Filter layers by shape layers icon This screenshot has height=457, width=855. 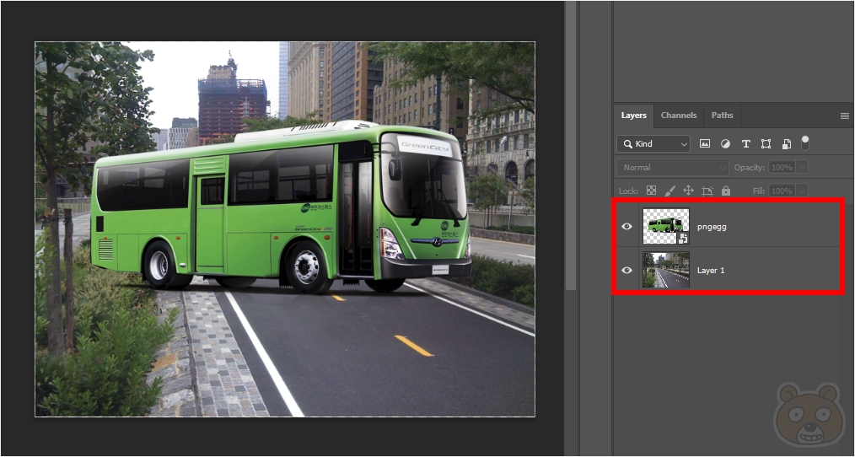766,144
